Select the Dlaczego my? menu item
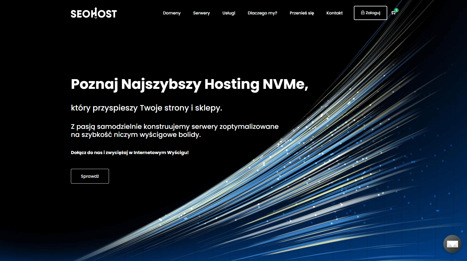The height and width of the screenshot is (261, 467). [262, 13]
